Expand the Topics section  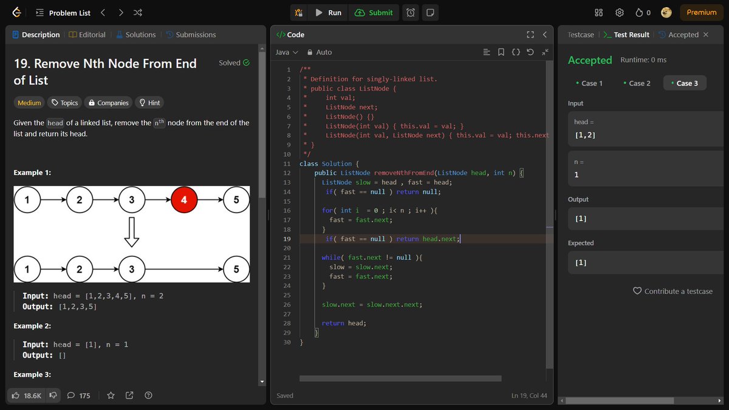(64, 103)
